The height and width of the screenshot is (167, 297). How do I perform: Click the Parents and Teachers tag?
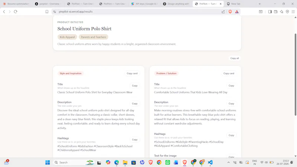94,37
